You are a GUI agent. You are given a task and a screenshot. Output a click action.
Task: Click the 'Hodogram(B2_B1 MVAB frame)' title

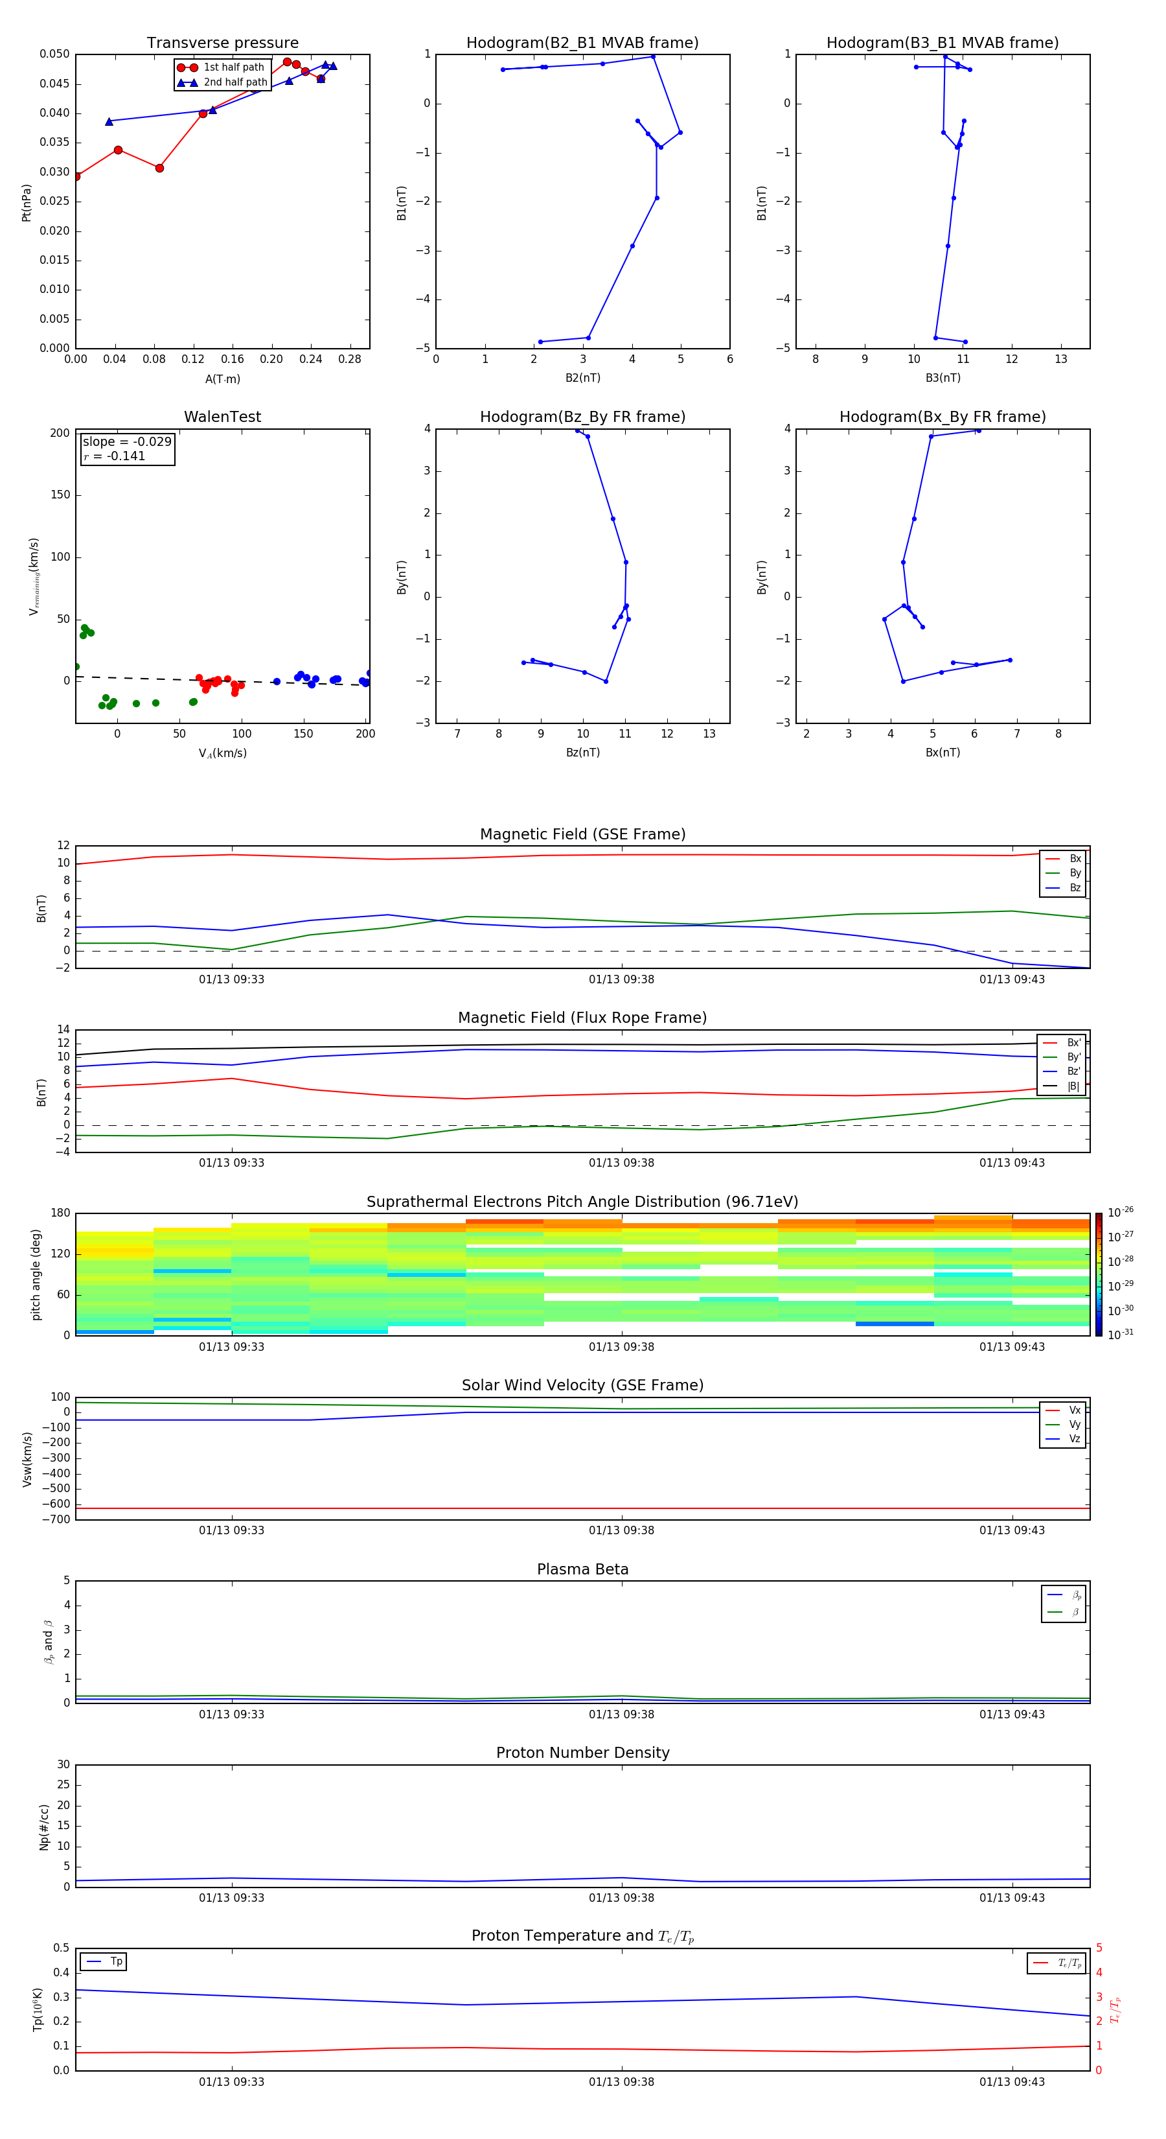(x=582, y=42)
